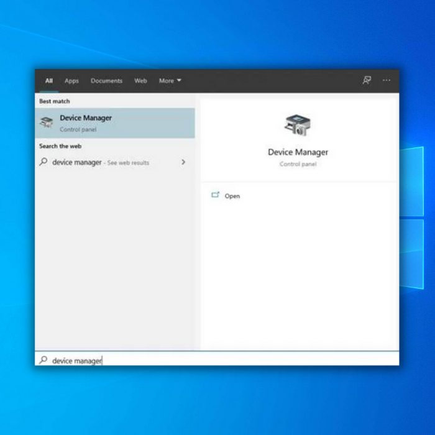
Task: Open the Apps search tab
Action: tap(71, 81)
